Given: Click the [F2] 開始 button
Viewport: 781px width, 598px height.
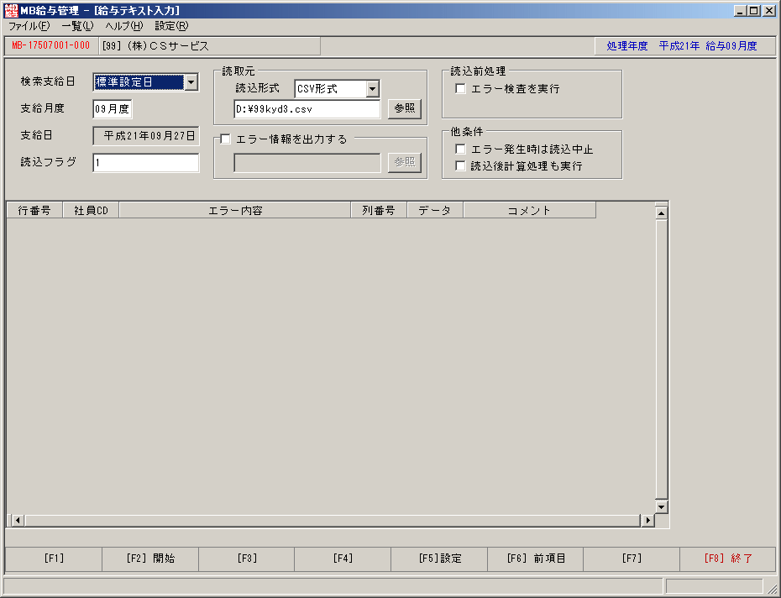Looking at the screenshot, I should [150, 559].
